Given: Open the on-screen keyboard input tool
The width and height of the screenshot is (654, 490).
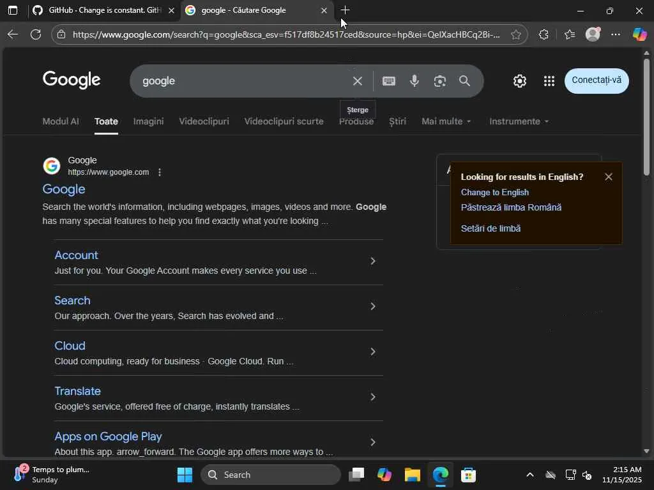Looking at the screenshot, I should point(389,81).
